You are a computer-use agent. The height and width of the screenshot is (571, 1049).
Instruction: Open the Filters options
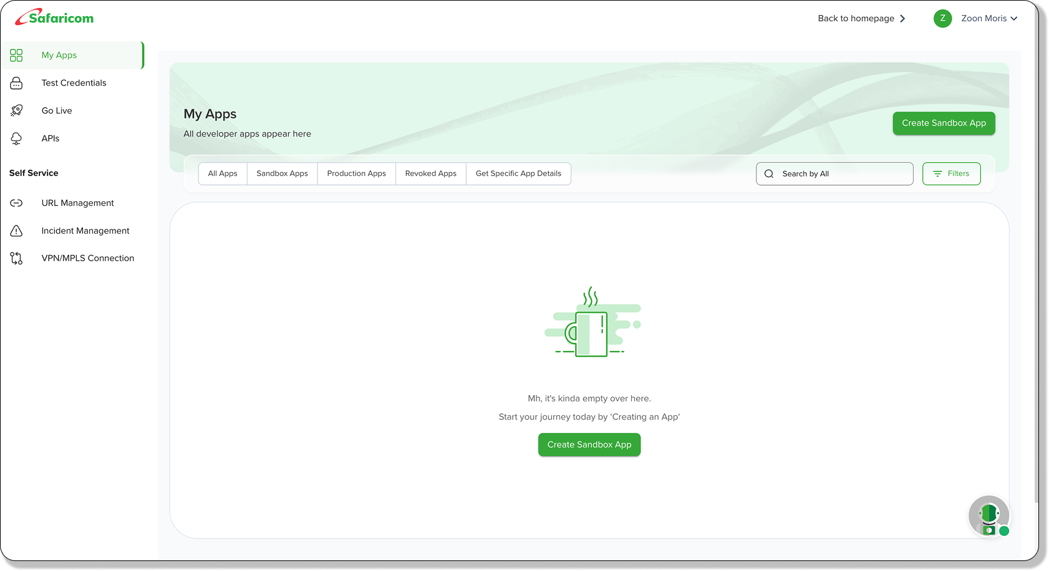(x=951, y=174)
